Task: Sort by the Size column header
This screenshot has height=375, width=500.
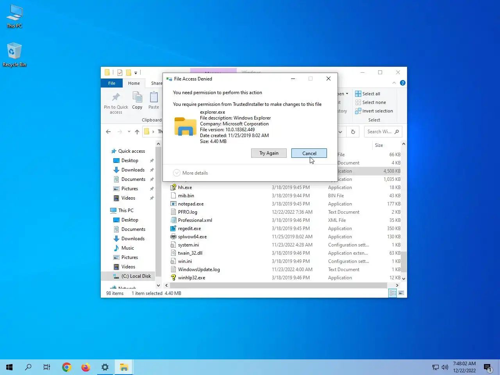Action: [379, 145]
